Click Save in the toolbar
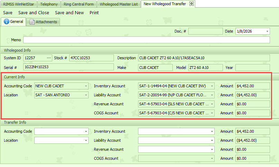 click(x=8, y=12)
